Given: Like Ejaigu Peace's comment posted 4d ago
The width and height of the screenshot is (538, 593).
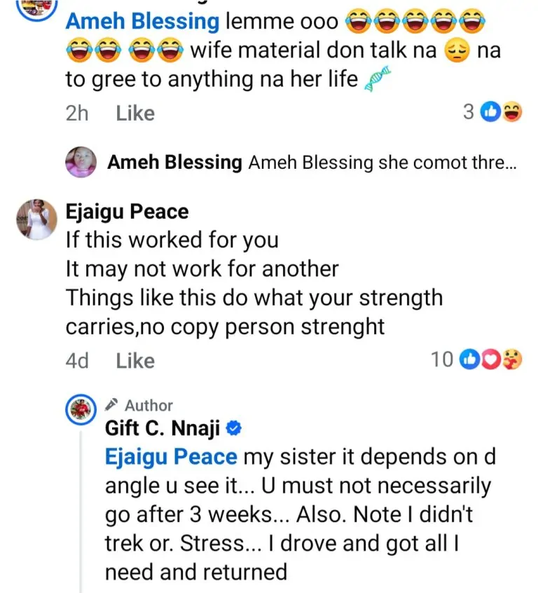Looking at the screenshot, I should point(135,361).
